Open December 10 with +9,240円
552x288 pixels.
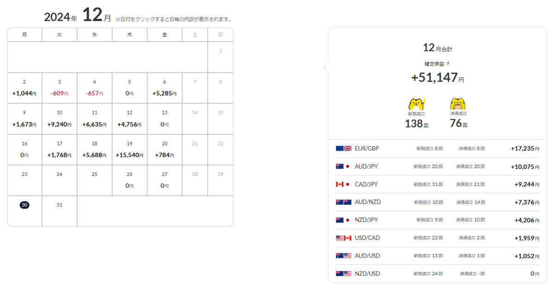59,119
